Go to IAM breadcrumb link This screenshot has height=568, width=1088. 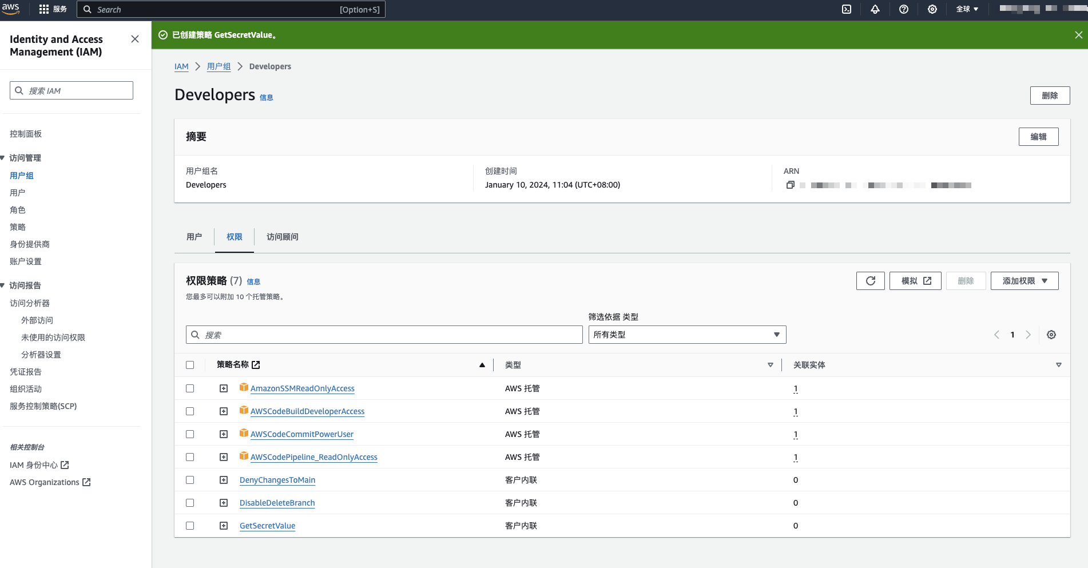point(181,66)
